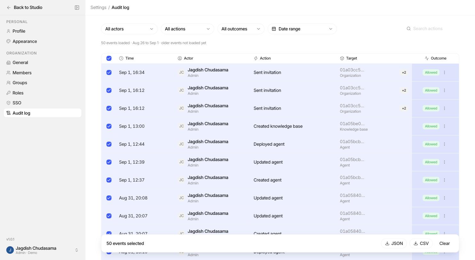Uncheck the Sep 1, 12:39 row checkbox

pos(109,162)
